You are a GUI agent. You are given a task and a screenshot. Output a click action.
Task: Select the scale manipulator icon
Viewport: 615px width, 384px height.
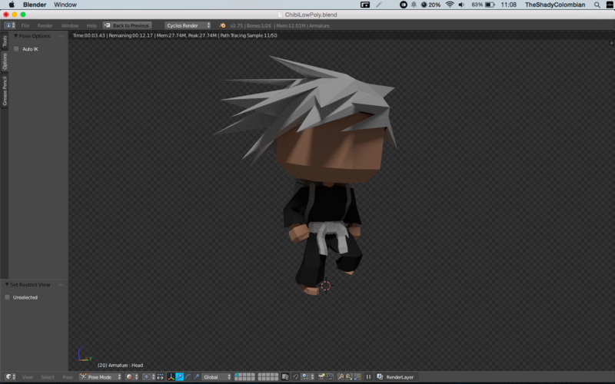coord(196,377)
